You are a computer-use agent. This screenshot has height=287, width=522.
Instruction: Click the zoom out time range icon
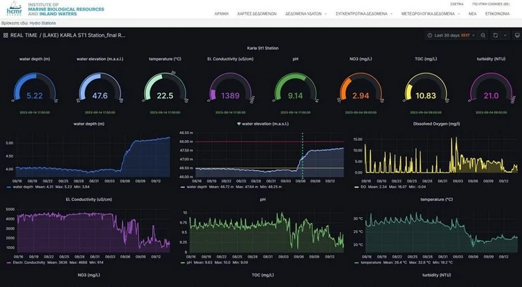[483, 35]
